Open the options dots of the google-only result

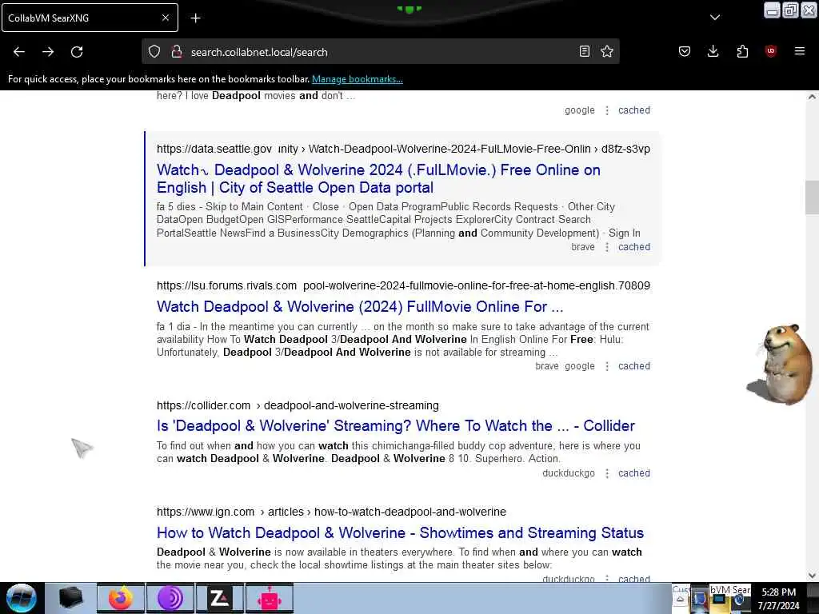[607, 110]
